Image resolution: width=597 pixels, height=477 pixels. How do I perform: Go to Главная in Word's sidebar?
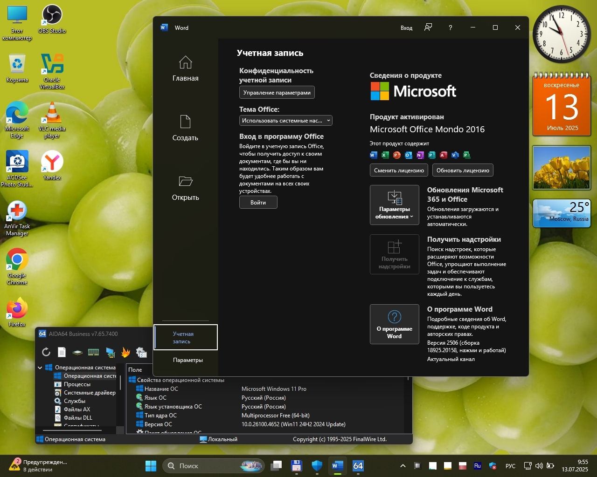click(186, 69)
